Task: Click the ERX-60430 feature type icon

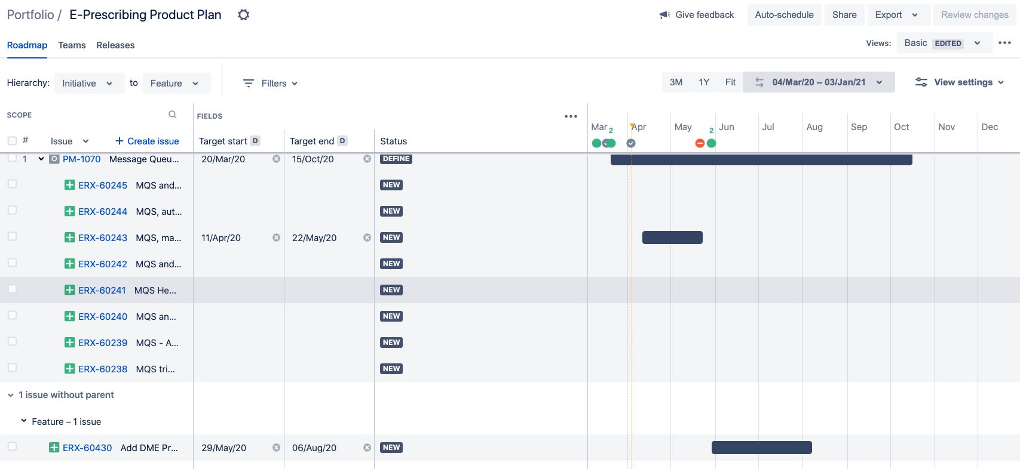Action: [54, 448]
